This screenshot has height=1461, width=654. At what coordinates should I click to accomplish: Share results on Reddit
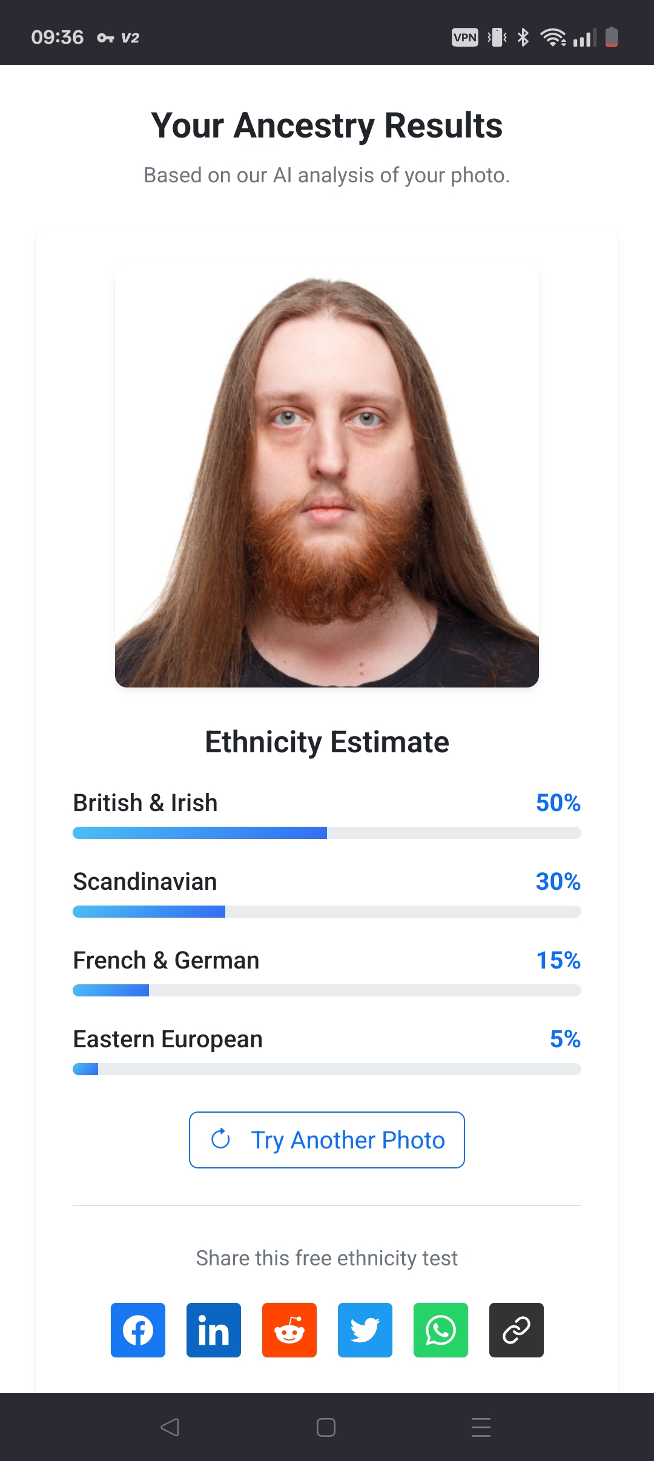[289, 1330]
